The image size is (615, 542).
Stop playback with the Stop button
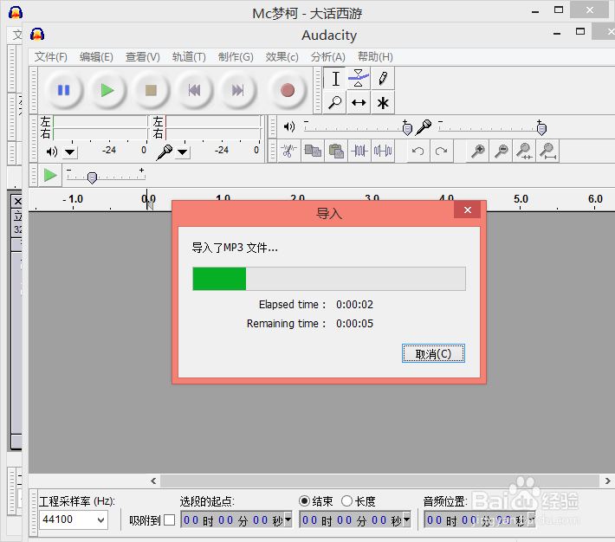pos(151,91)
